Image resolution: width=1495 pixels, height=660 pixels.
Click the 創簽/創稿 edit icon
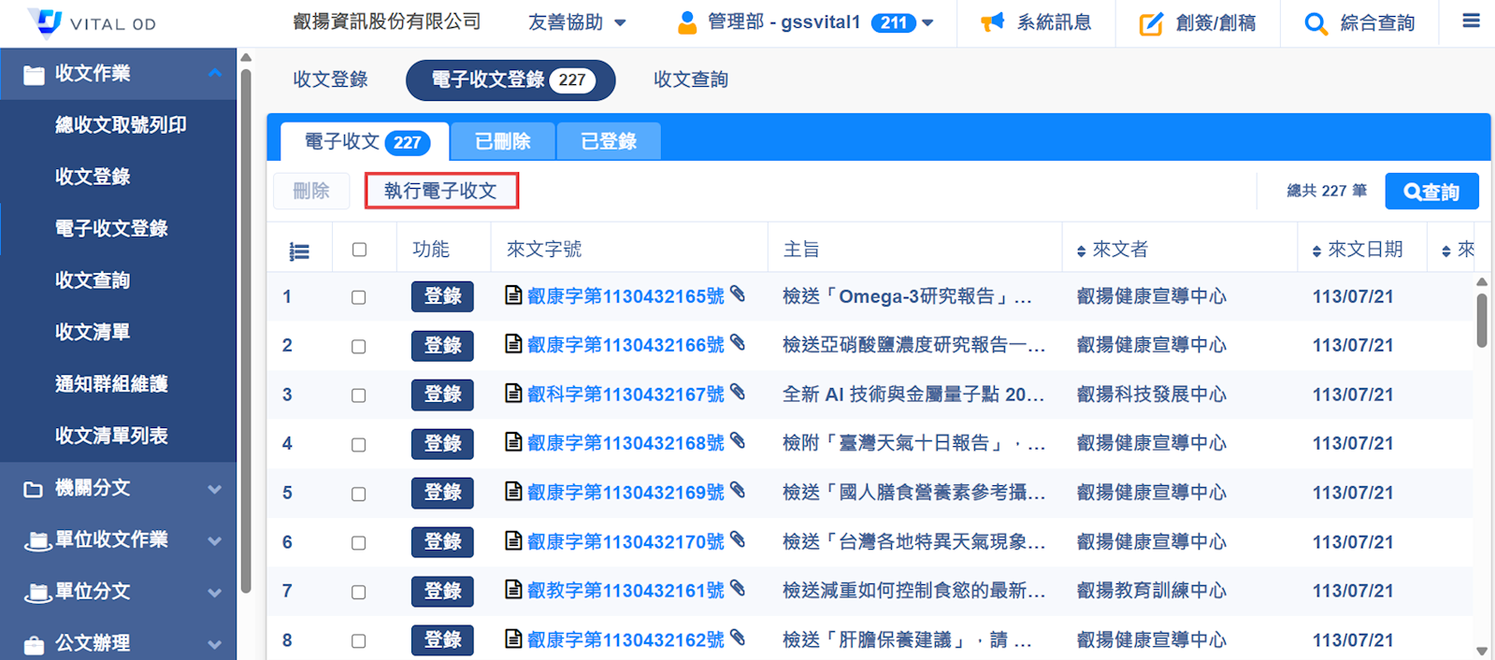click(1151, 23)
